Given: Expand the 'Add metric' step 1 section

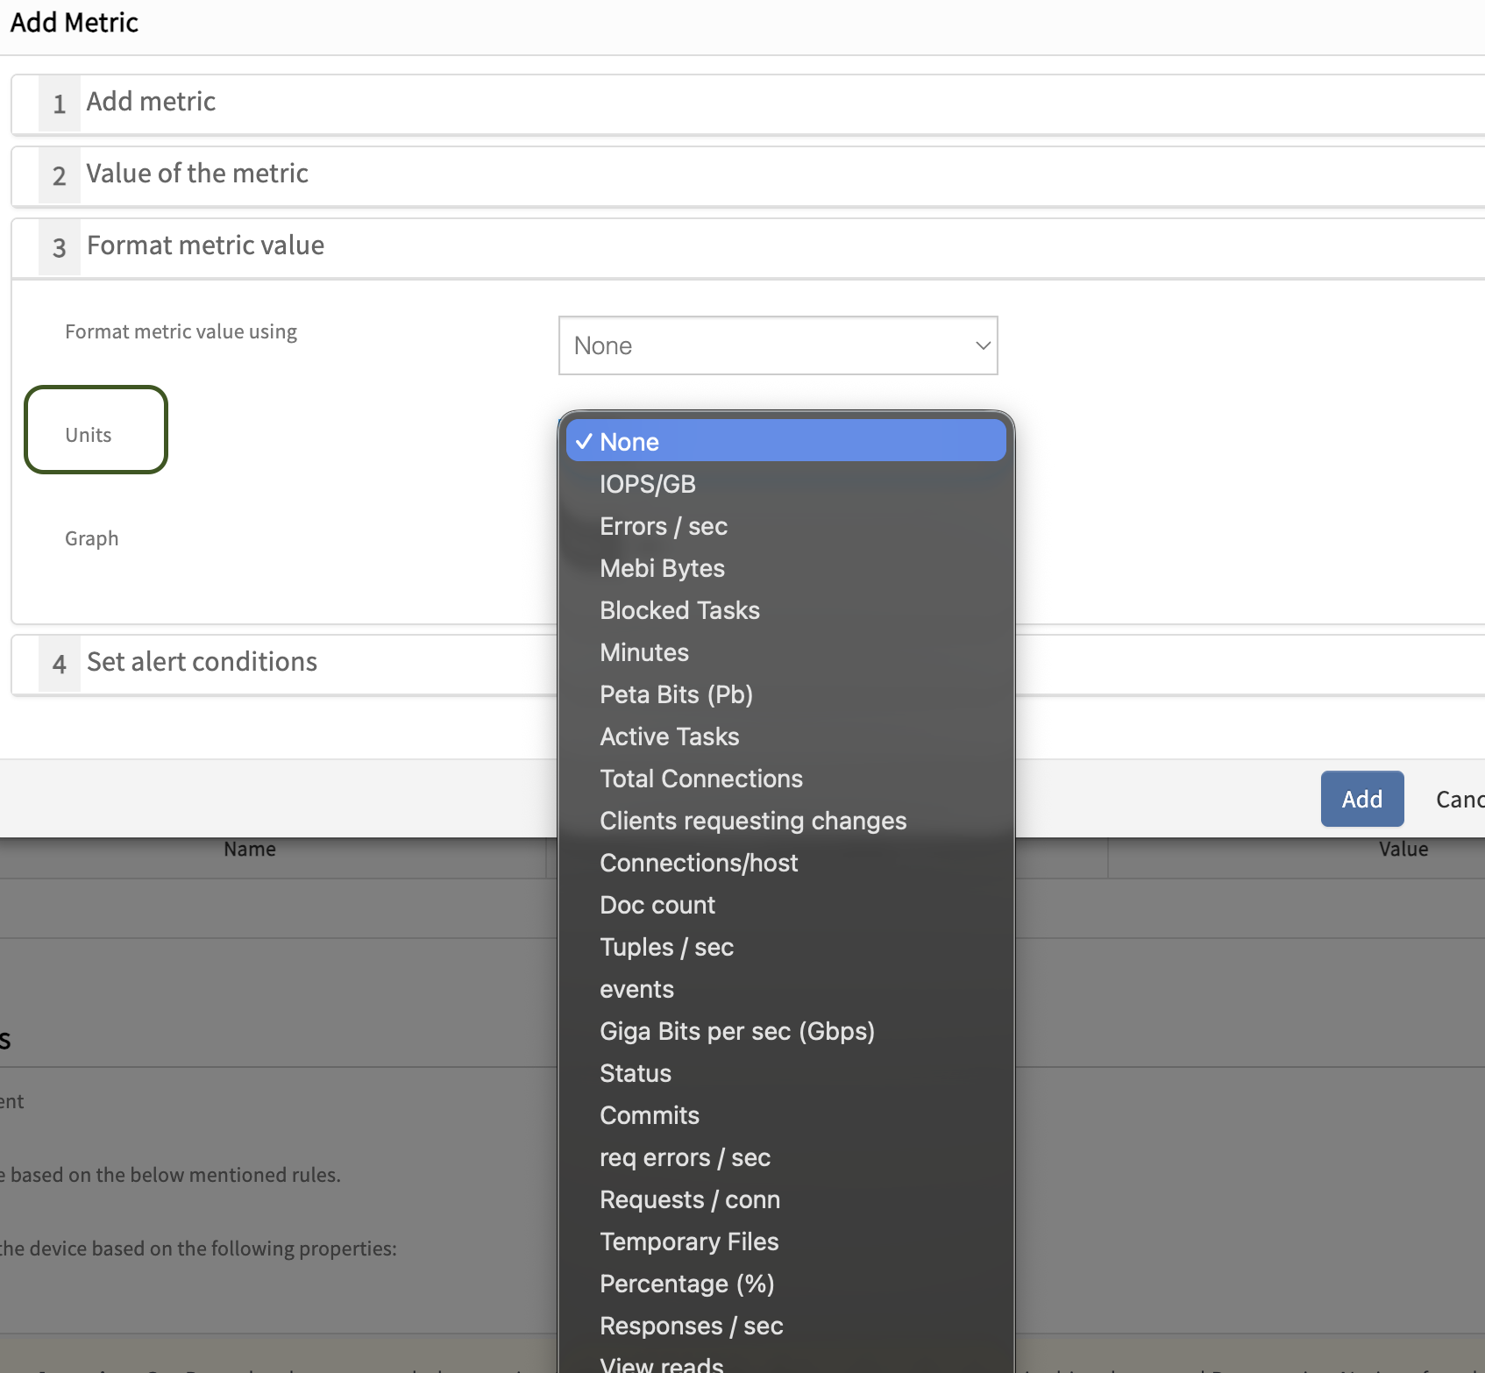Looking at the screenshot, I should [151, 103].
